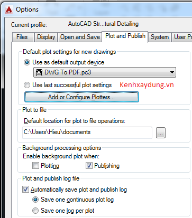Browse for plot file location with ellipsis button
This screenshot has height=218, width=192.
pos(161,133)
